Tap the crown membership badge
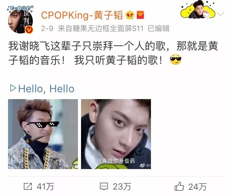232x196 pixels. pos(130,15)
